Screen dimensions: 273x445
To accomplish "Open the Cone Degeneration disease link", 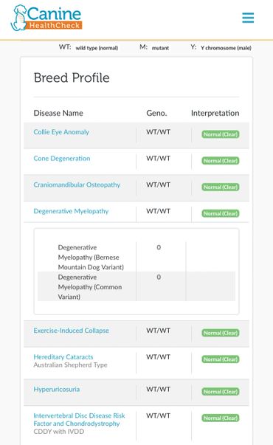I will (x=62, y=159).
